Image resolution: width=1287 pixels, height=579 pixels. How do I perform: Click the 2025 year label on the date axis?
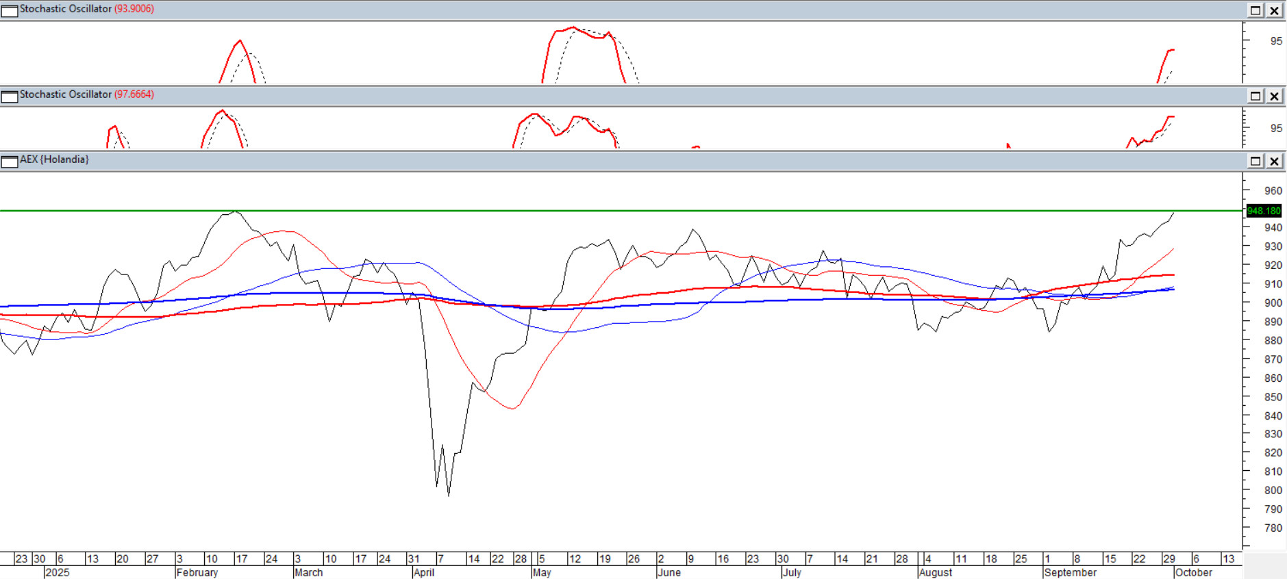tap(58, 572)
